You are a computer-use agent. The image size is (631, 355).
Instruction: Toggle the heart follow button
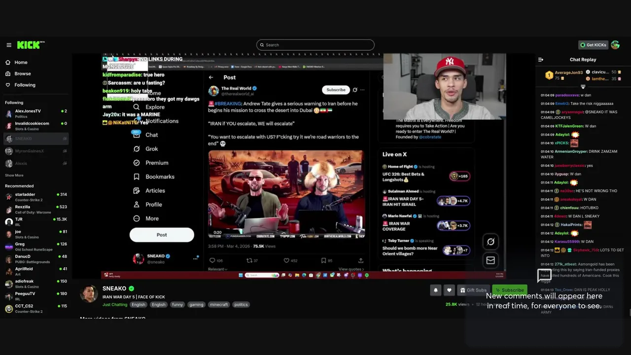tap(449, 290)
